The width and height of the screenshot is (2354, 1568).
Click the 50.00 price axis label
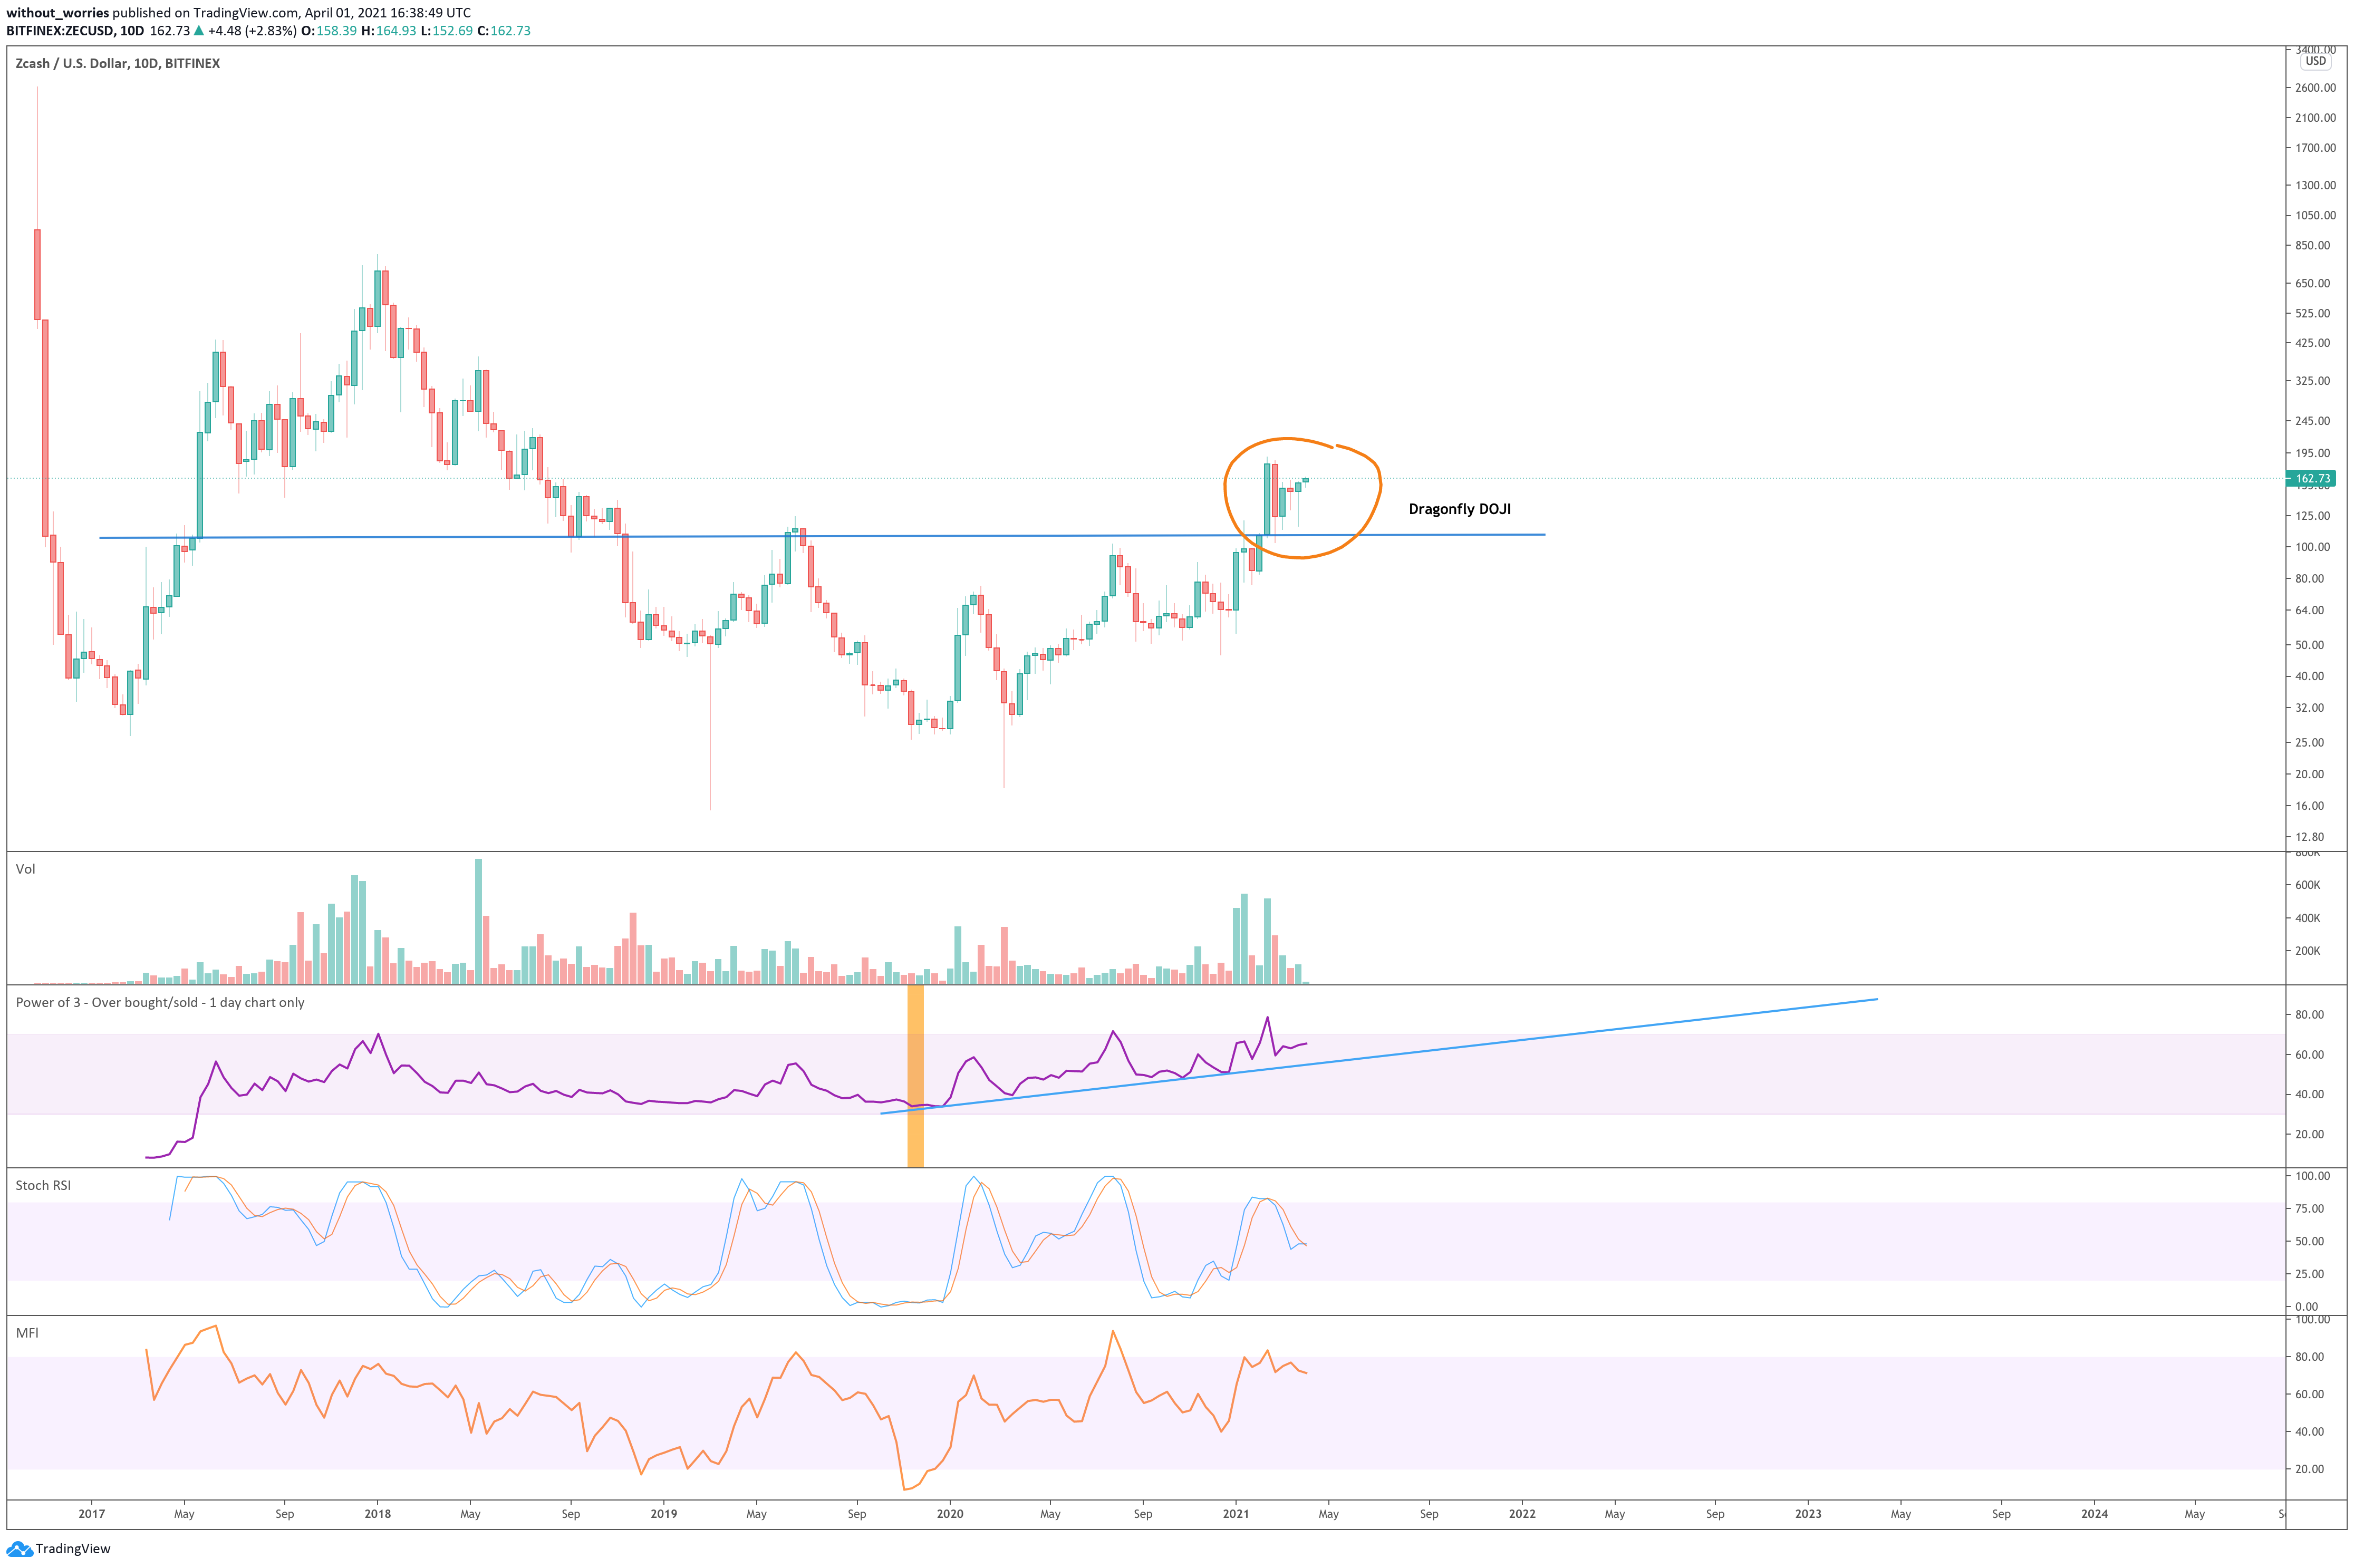click(2310, 645)
